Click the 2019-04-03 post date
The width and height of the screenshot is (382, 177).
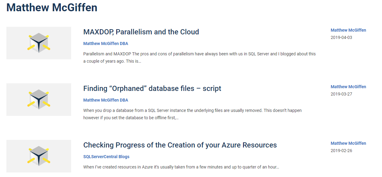pyautogui.click(x=341, y=37)
